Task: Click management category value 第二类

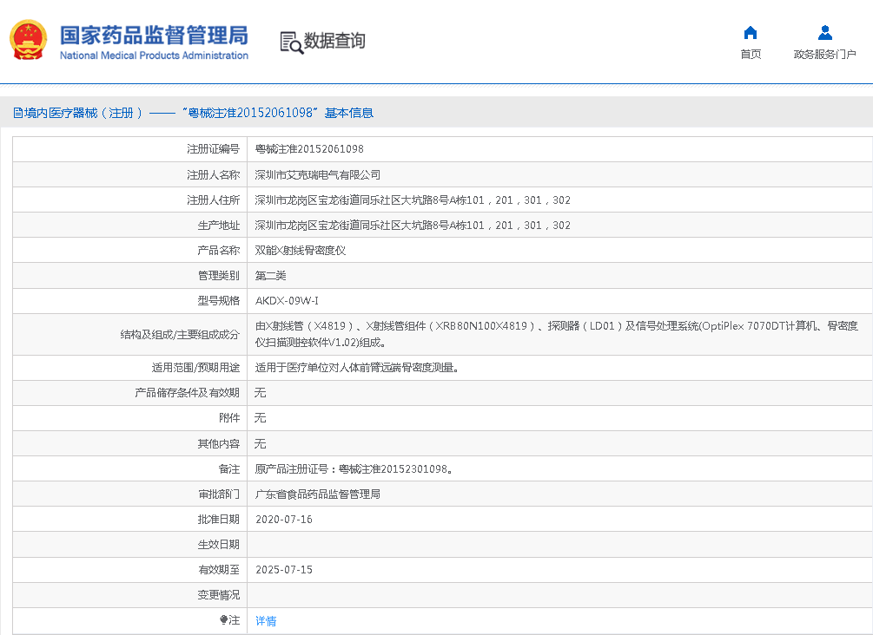Action: point(270,275)
